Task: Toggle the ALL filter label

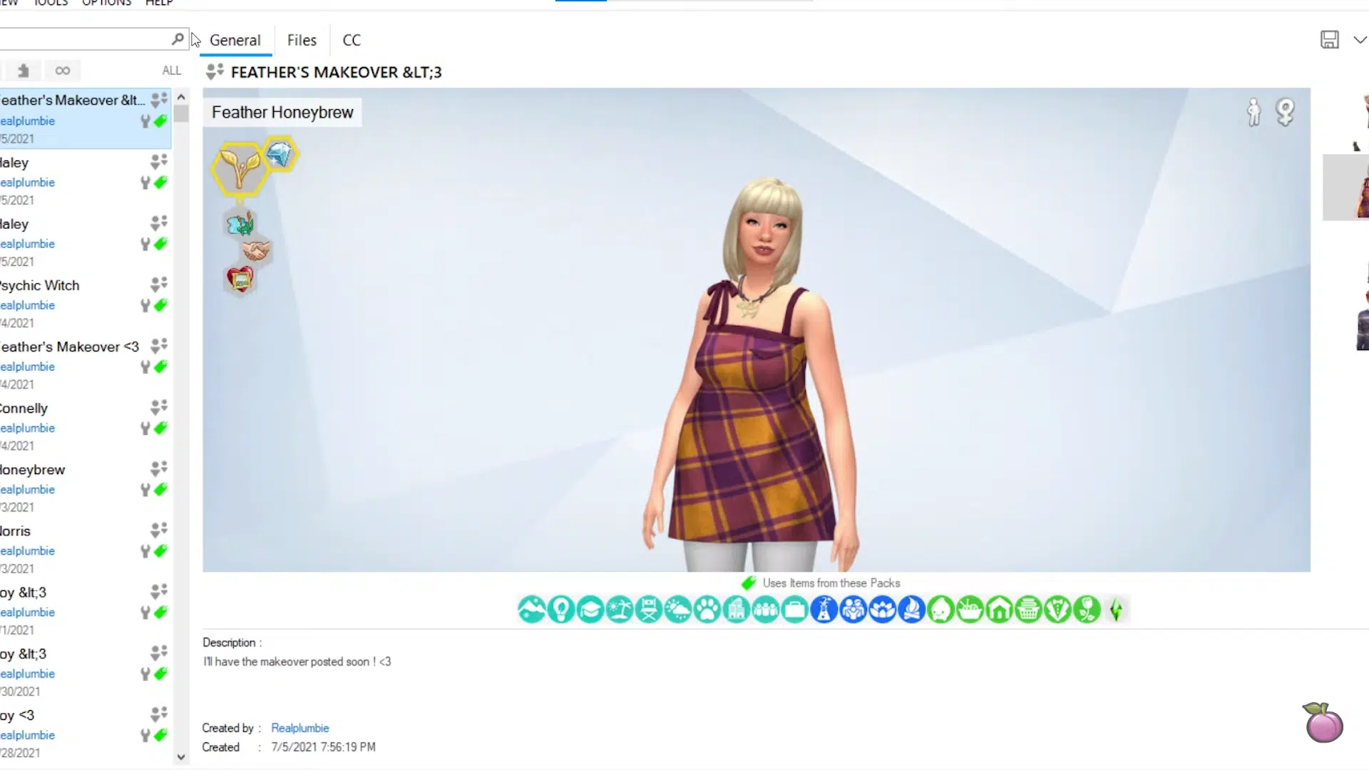Action: point(171,71)
